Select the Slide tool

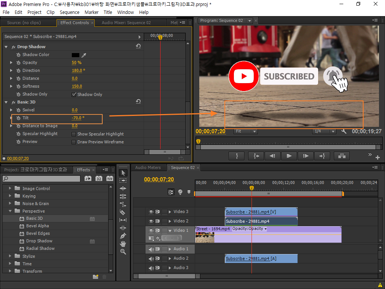click(x=123, y=228)
